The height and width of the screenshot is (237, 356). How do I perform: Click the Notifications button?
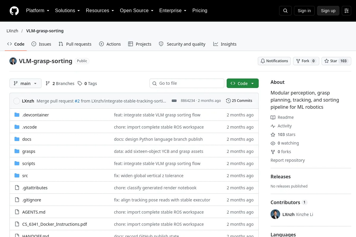(x=274, y=61)
